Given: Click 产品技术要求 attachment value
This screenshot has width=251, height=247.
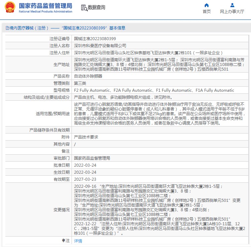Looking at the screenshot, I should point(86,137).
